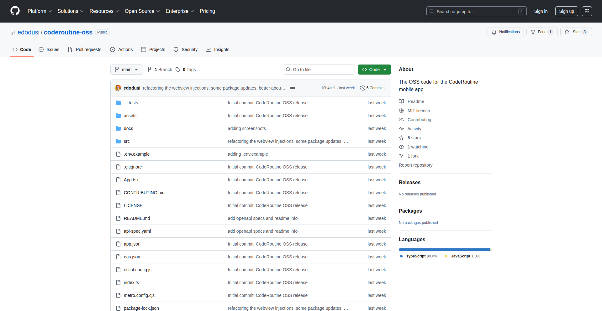Open the 6 Commits history
The image size is (602, 311).
tap(372, 88)
